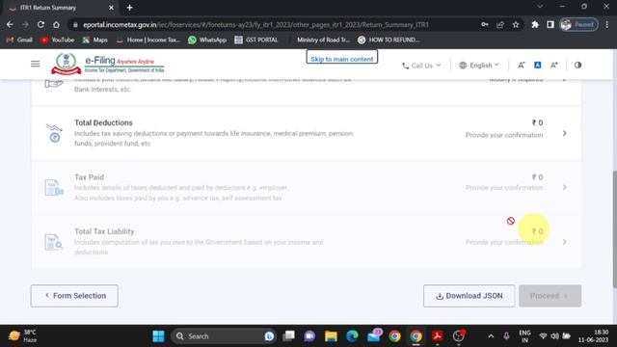
Task: Open the Maps bookmark
Action: (x=94, y=40)
